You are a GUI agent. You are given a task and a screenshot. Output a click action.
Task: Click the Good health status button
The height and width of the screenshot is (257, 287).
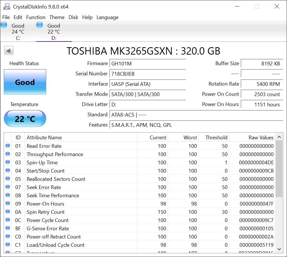(25, 82)
